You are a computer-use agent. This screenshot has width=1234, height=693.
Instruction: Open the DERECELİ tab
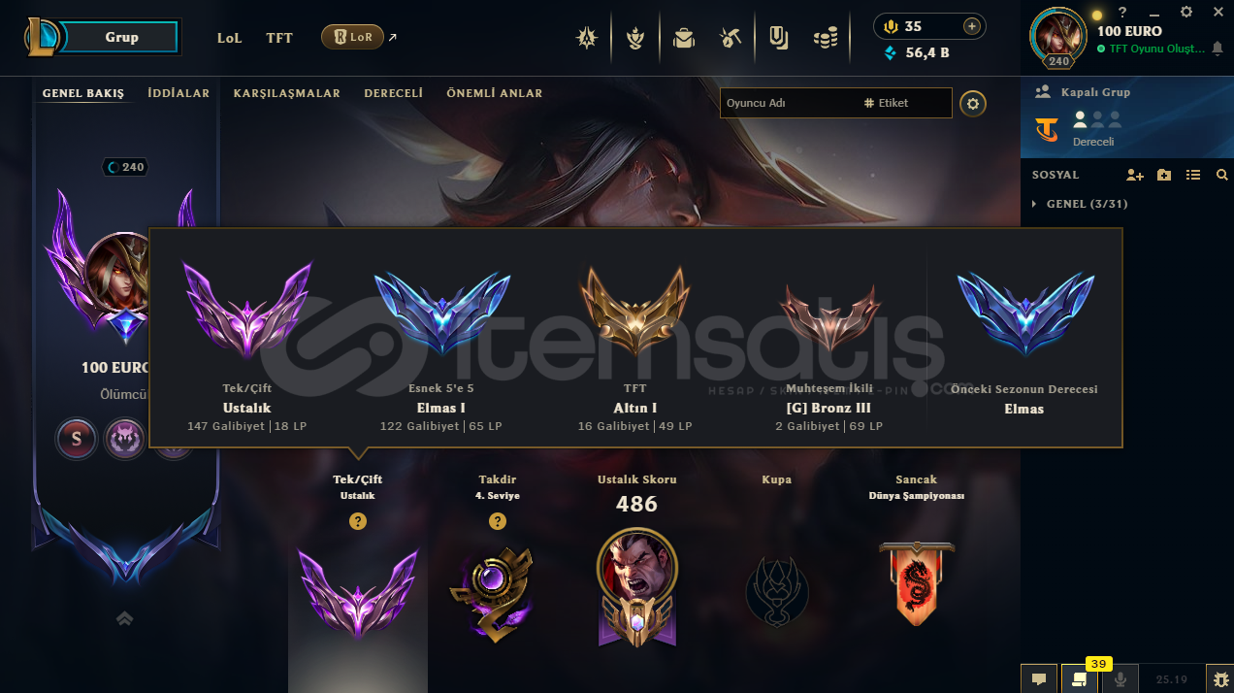pyautogui.click(x=393, y=93)
